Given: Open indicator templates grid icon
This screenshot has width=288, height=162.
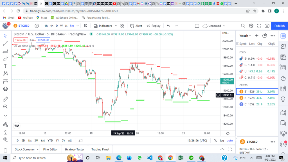Looking at the screenshot, I should [122, 26].
